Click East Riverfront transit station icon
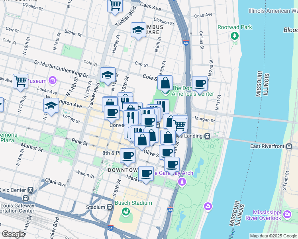The width and height of the screenshot is (298, 239). [289, 146]
